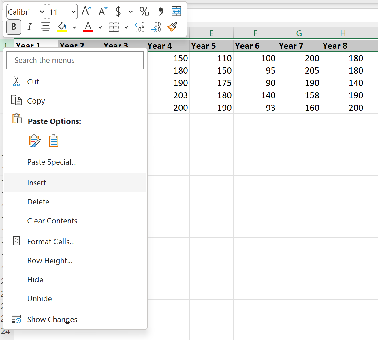Click the Decrease Decimal icon
This screenshot has width=378, height=340.
click(x=156, y=27)
